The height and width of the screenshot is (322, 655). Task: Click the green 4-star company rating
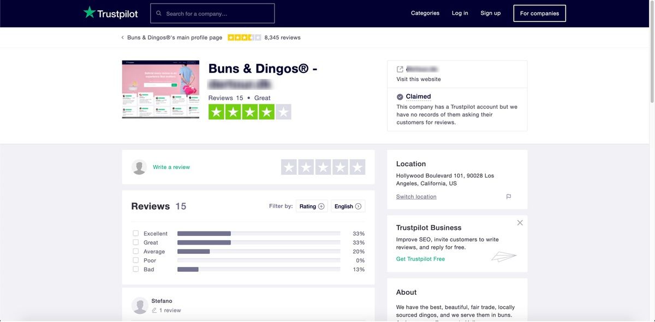click(250, 112)
